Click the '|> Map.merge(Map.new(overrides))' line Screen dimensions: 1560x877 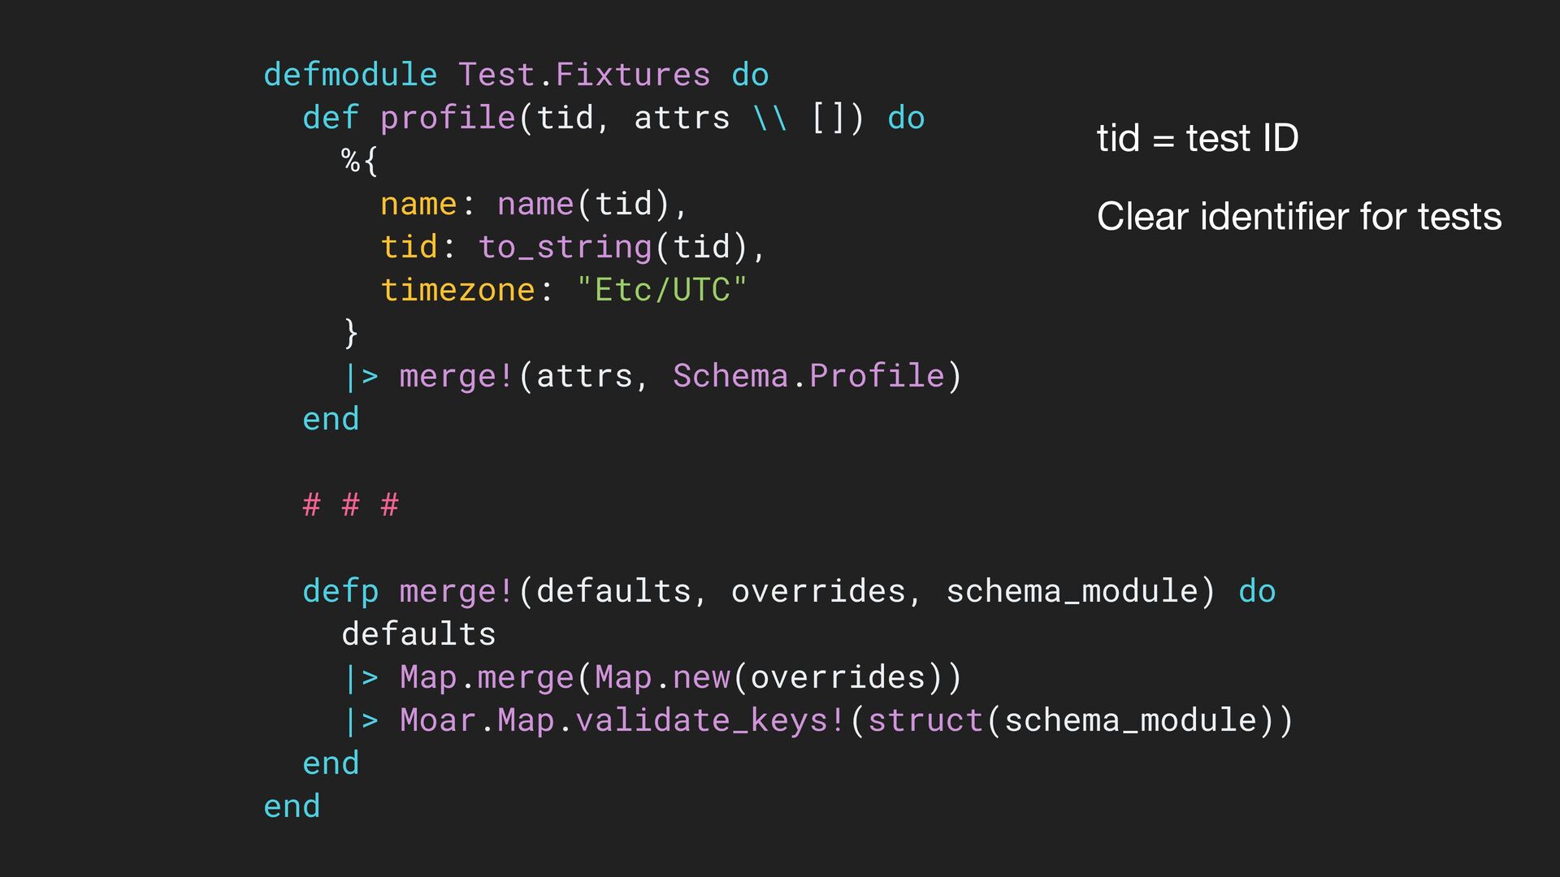[x=652, y=677]
